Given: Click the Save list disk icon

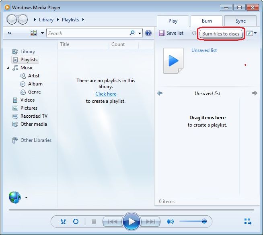Looking at the screenshot, I should point(162,33).
